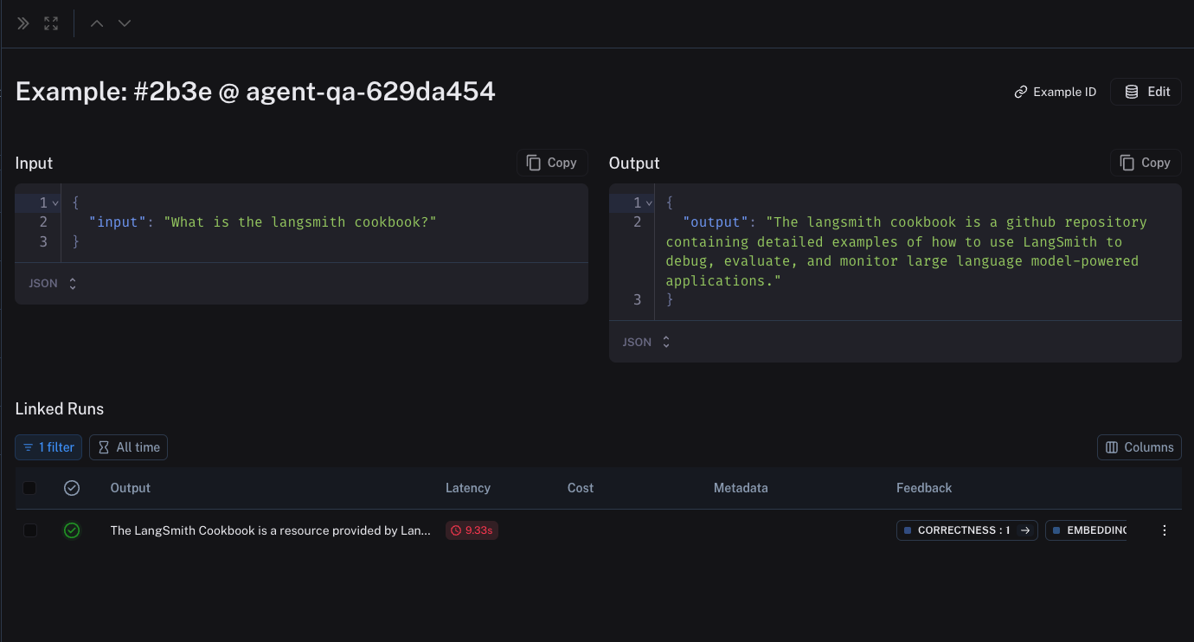The width and height of the screenshot is (1194, 642).
Task: Collapse the side panel with double chevron icon
Action: pos(23,23)
